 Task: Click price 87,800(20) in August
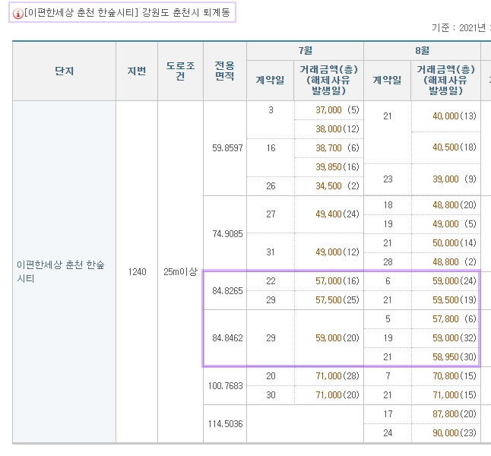[x=455, y=414]
